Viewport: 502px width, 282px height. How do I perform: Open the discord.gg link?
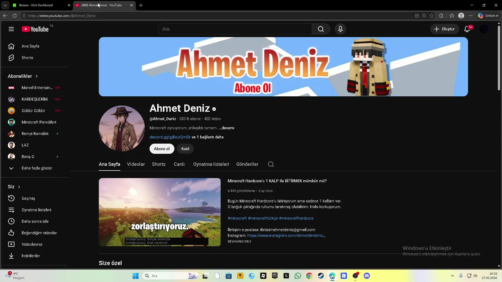170,137
